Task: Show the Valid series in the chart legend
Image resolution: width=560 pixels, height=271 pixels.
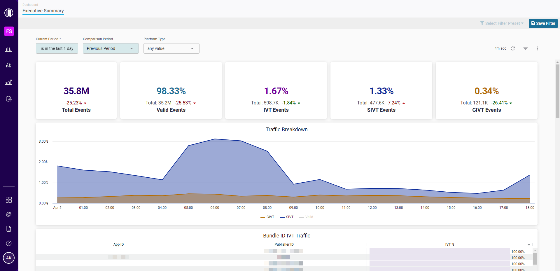Action: click(306, 217)
